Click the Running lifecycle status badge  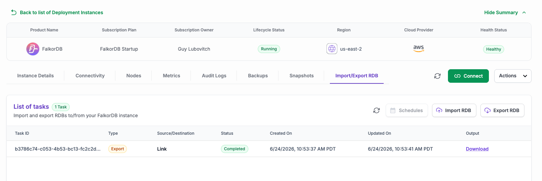(x=269, y=49)
